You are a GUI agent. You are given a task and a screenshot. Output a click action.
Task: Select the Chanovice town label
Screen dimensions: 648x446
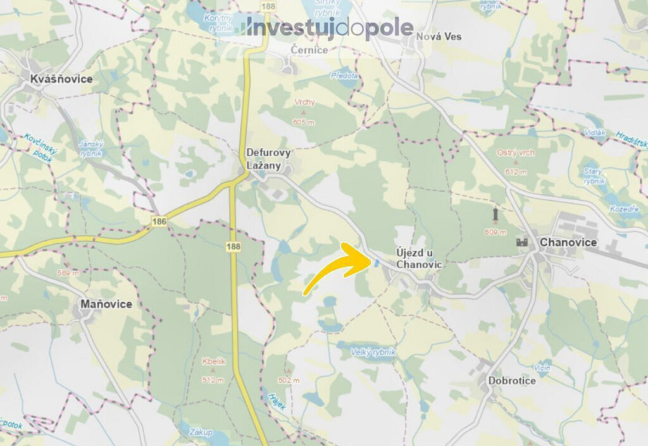(568, 242)
